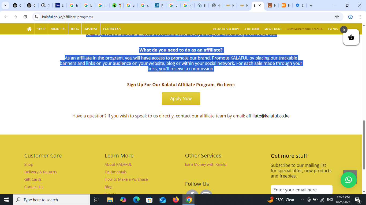Open Gift Cards footer link

click(x=33, y=179)
